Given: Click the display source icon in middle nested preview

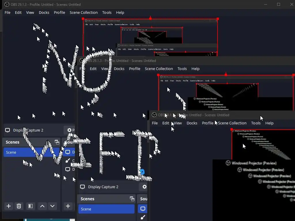Looking at the screenshot, I should coord(143,209).
